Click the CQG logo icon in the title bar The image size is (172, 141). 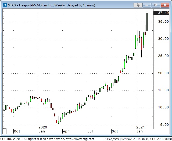tap(5, 5)
